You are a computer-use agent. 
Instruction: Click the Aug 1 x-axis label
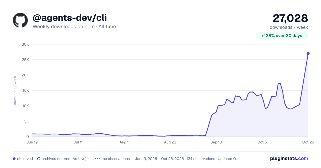point(124,142)
